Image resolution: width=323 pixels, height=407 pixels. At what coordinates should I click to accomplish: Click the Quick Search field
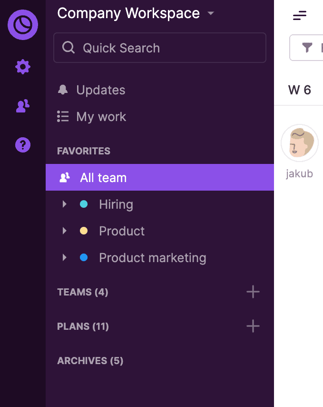160,48
